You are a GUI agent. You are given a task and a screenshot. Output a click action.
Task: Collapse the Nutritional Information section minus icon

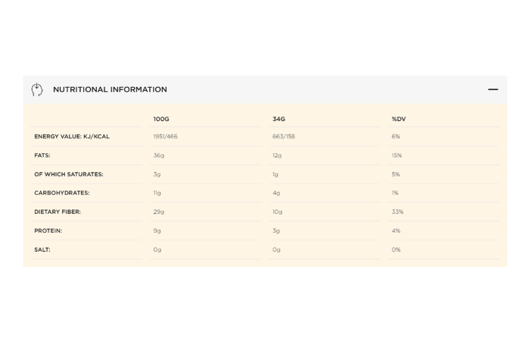click(493, 89)
